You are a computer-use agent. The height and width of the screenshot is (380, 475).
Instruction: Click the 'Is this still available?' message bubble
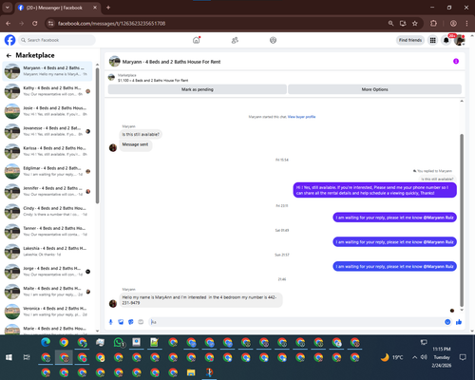(x=141, y=134)
